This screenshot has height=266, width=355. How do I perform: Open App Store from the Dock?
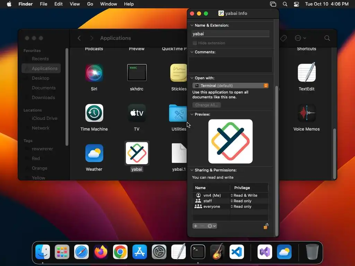[140, 252]
